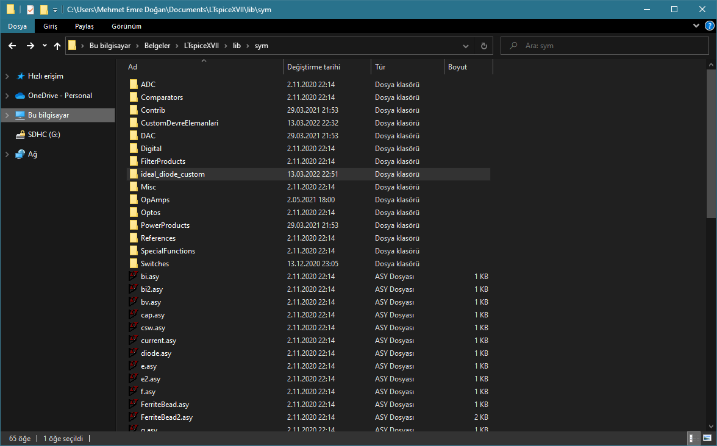Select the FerriteBead2.asy file name

tap(167, 417)
